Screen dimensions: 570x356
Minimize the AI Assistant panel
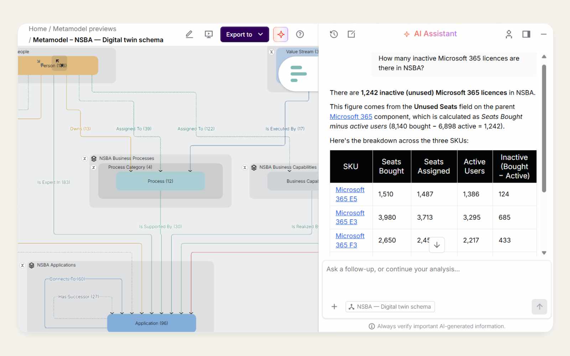click(x=544, y=34)
